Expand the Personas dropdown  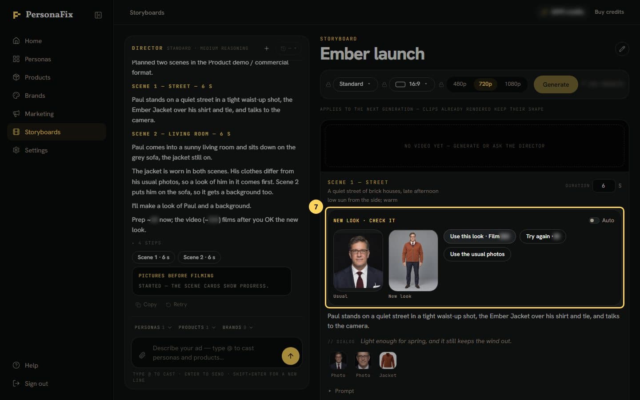(x=153, y=328)
